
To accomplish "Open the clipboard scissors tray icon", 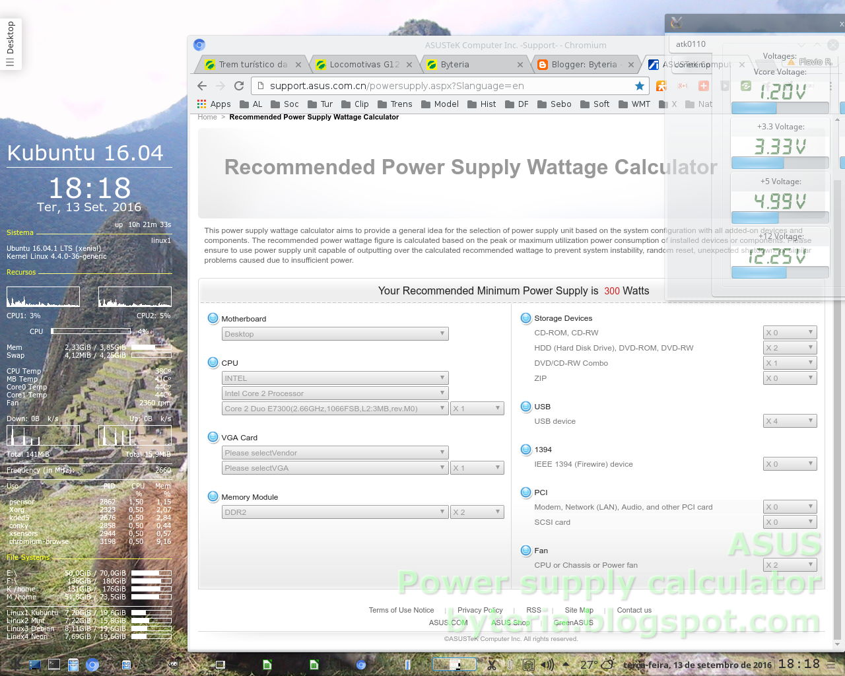I will tap(492, 665).
